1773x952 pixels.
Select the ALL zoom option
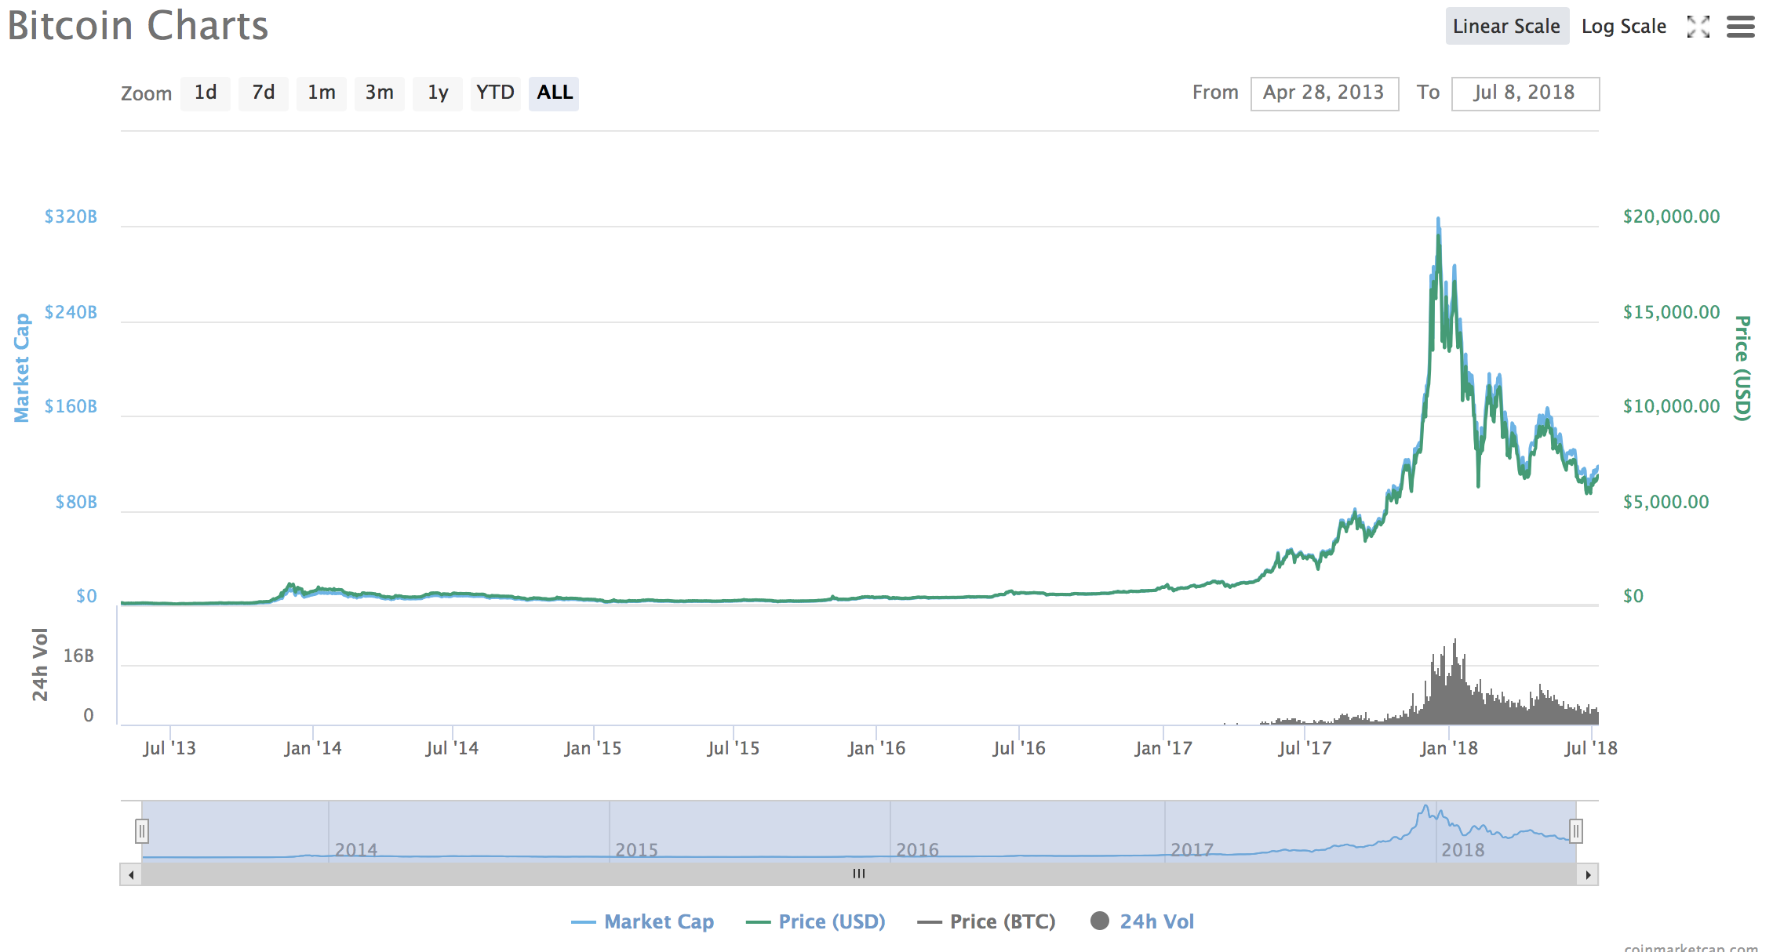pos(554,93)
